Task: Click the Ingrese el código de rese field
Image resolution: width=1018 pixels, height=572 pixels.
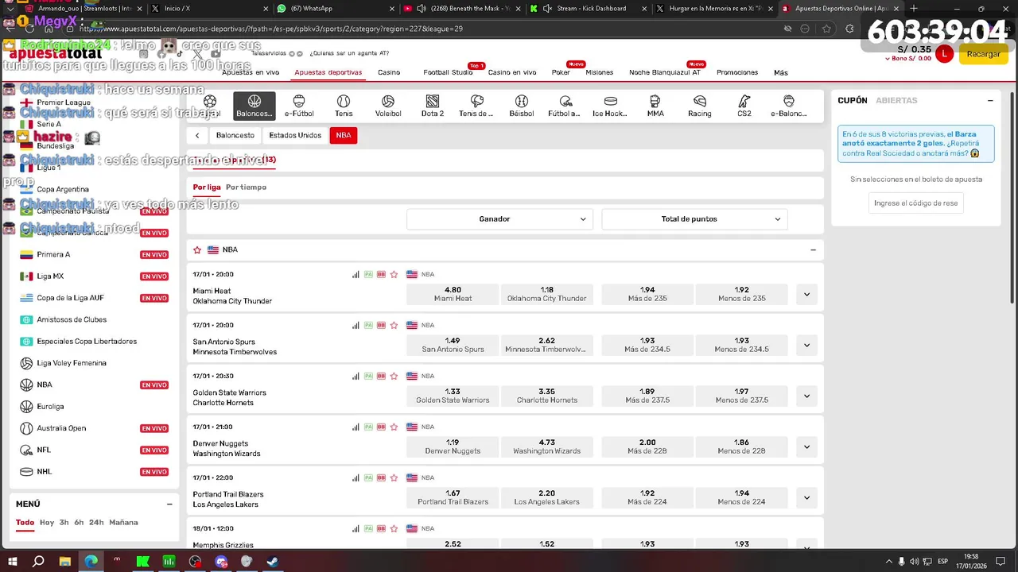Action: [x=915, y=203]
